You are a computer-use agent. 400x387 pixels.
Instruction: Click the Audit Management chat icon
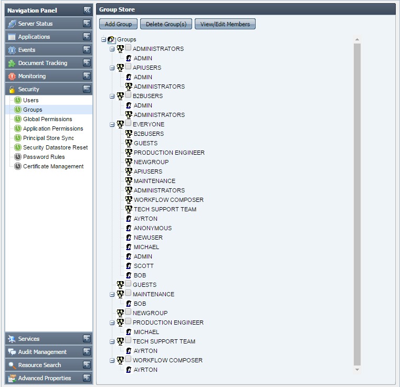point(12,352)
